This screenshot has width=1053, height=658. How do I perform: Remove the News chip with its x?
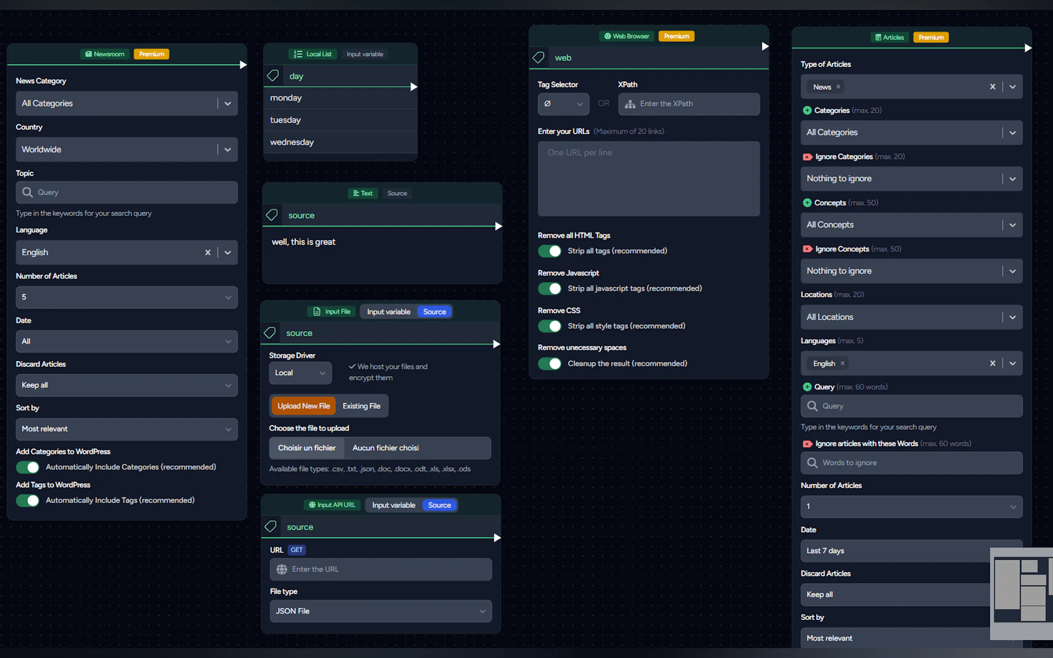click(838, 87)
